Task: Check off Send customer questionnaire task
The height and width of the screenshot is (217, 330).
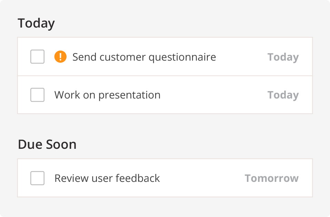Action: click(37, 57)
